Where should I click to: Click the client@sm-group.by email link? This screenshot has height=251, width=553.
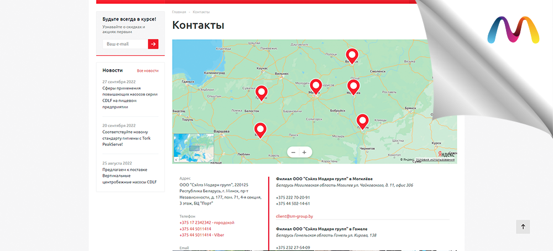pos(295,217)
